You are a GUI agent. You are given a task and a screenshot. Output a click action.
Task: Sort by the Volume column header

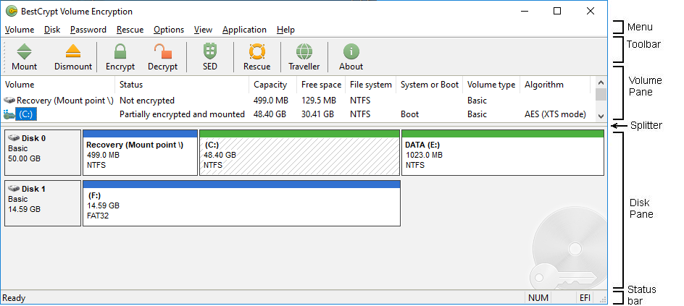coord(59,85)
